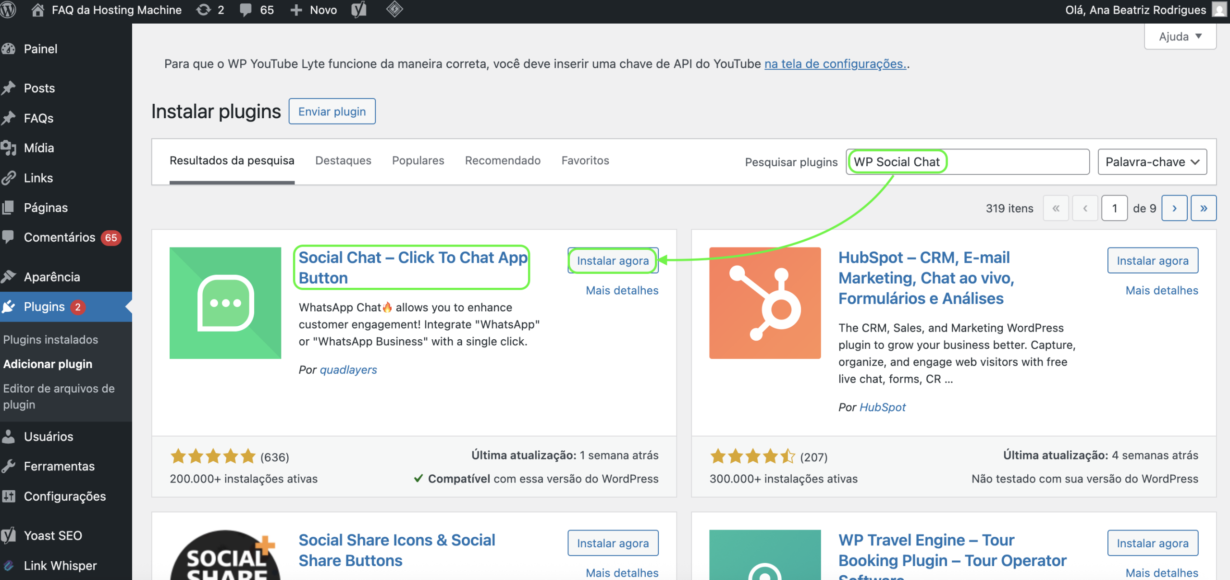Click the Ferramentas wrench icon
This screenshot has width=1230, height=580.
pyautogui.click(x=8, y=466)
